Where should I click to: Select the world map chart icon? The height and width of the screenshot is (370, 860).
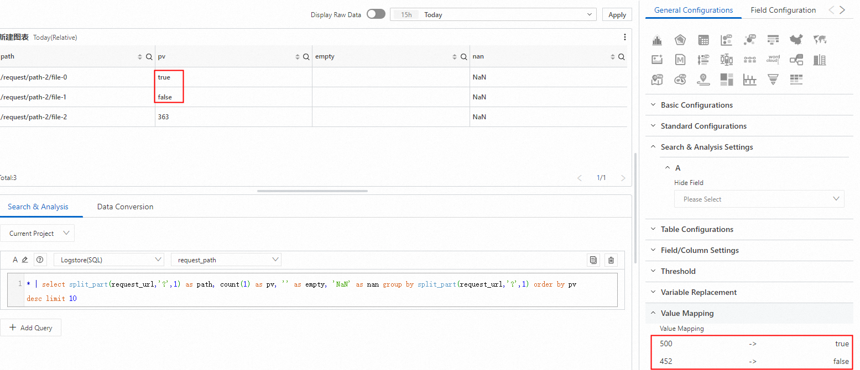coord(820,40)
